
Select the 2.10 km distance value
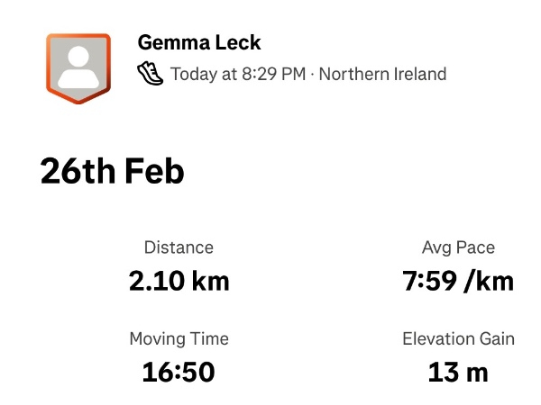[179, 281]
